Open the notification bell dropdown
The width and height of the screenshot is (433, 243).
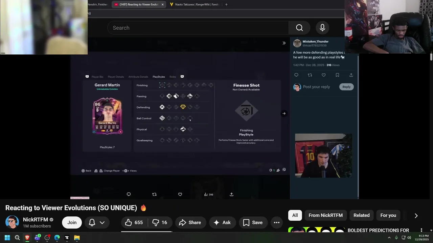[x=97, y=222]
